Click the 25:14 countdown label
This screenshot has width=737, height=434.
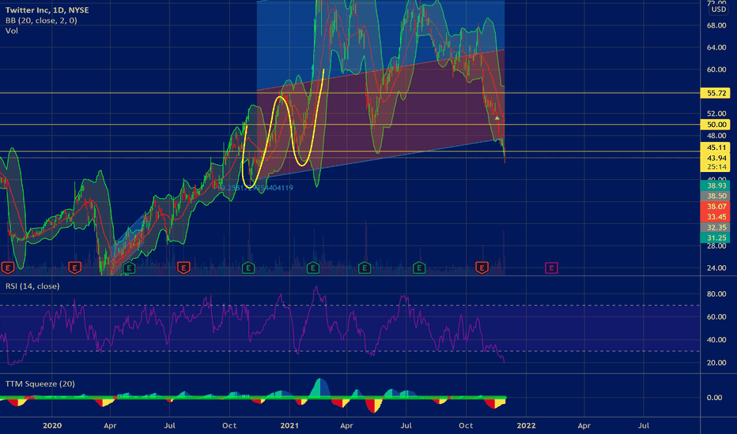click(x=716, y=166)
